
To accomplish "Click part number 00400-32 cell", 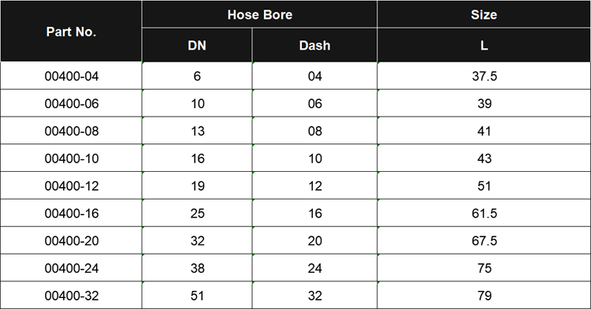I will (x=71, y=296).
